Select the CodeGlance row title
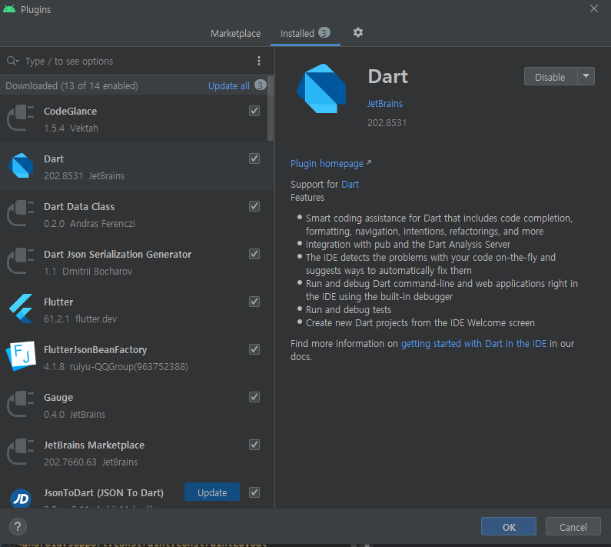 [x=70, y=112]
